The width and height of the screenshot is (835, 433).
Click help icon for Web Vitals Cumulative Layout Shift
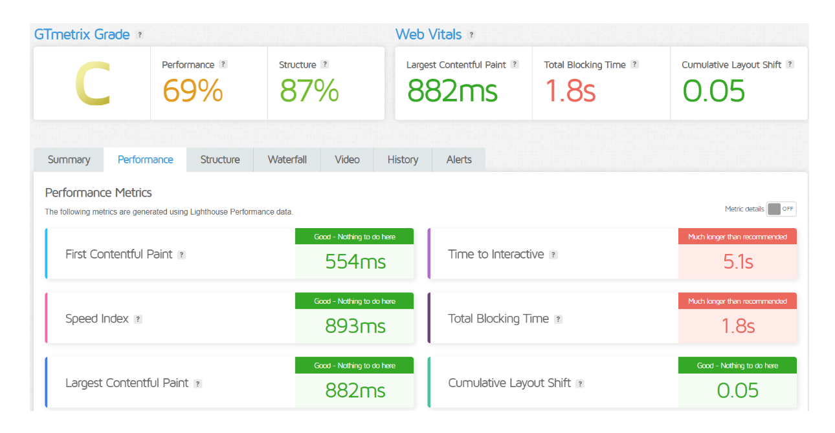coord(790,64)
